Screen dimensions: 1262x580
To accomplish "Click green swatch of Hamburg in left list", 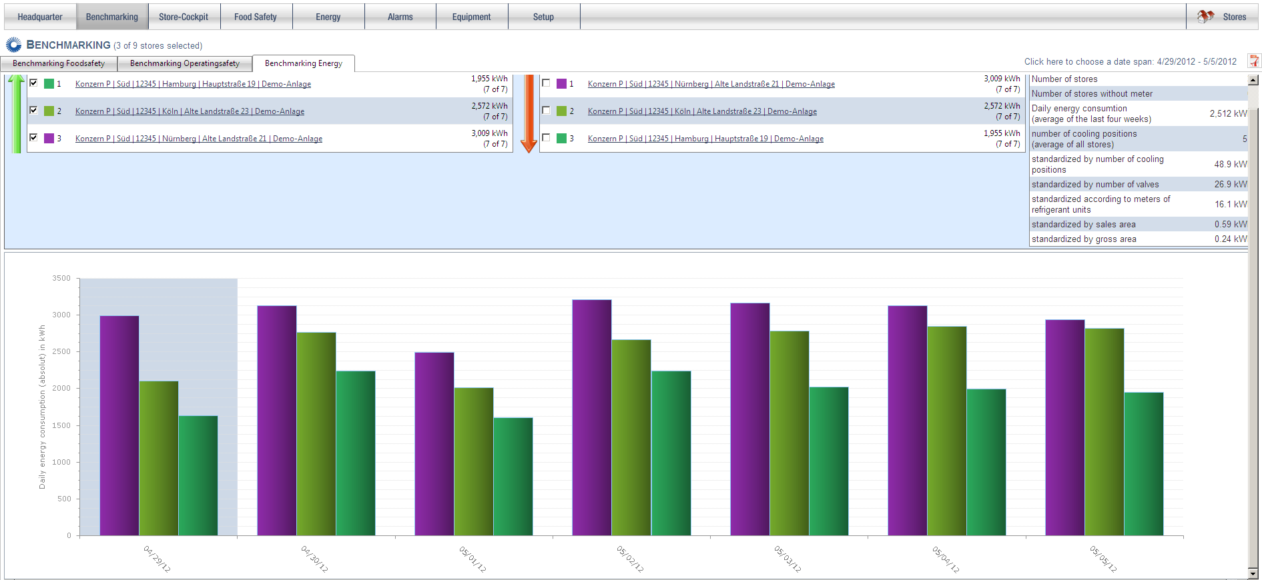I will [49, 83].
